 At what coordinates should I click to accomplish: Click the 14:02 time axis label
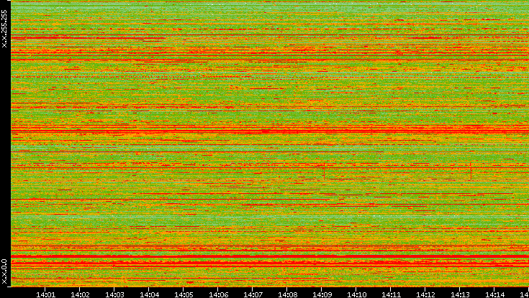pyautogui.click(x=80, y=294)
